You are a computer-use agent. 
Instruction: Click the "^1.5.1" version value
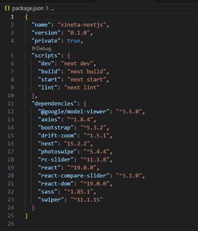tap(96, 136)
